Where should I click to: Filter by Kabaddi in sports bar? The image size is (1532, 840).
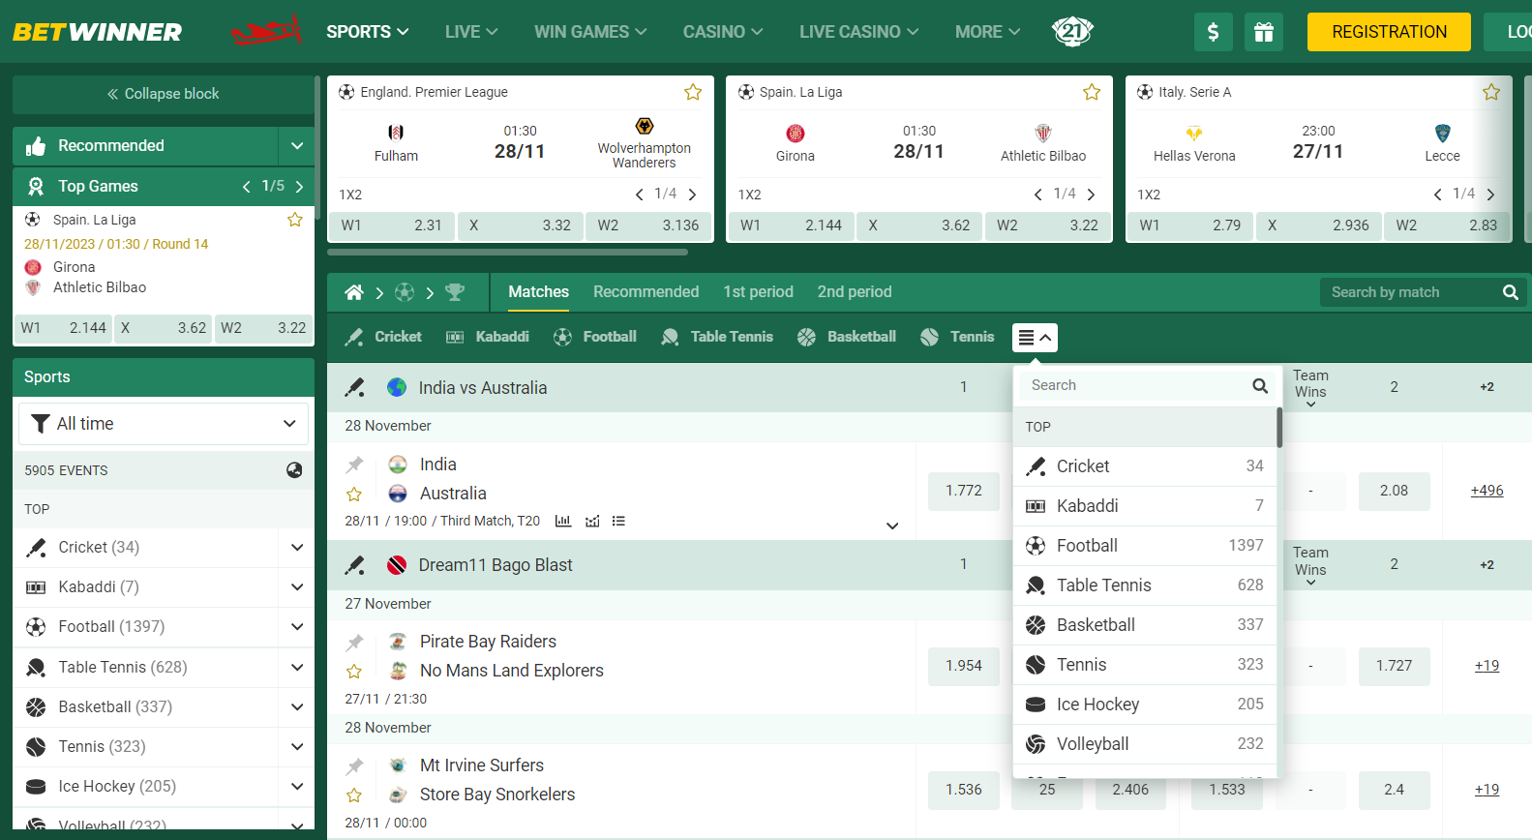coord(488,337)
